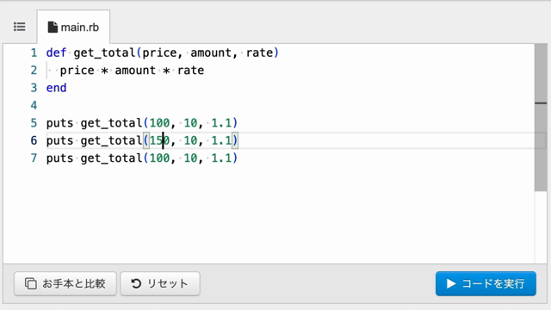
Task: Click the rate parameter in line 1
Action: (259, 53)
